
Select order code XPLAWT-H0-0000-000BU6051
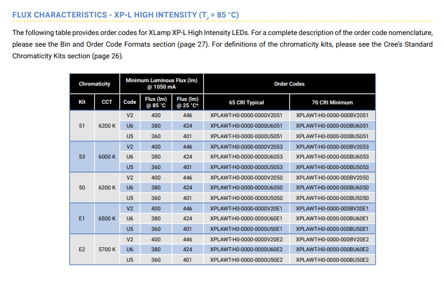tap(332, 126)
